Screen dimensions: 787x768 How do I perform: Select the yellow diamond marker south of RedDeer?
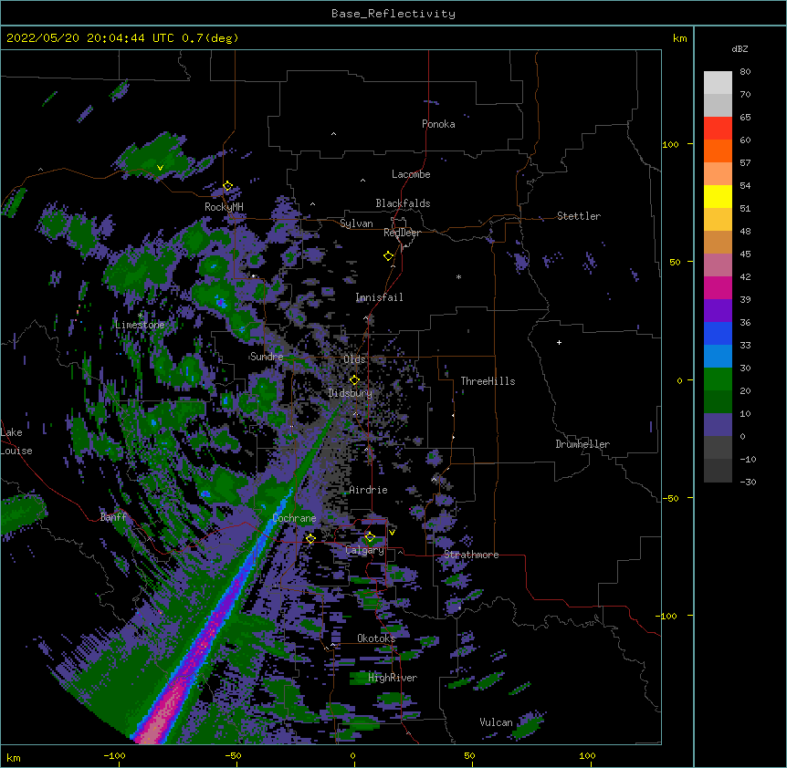389,256
